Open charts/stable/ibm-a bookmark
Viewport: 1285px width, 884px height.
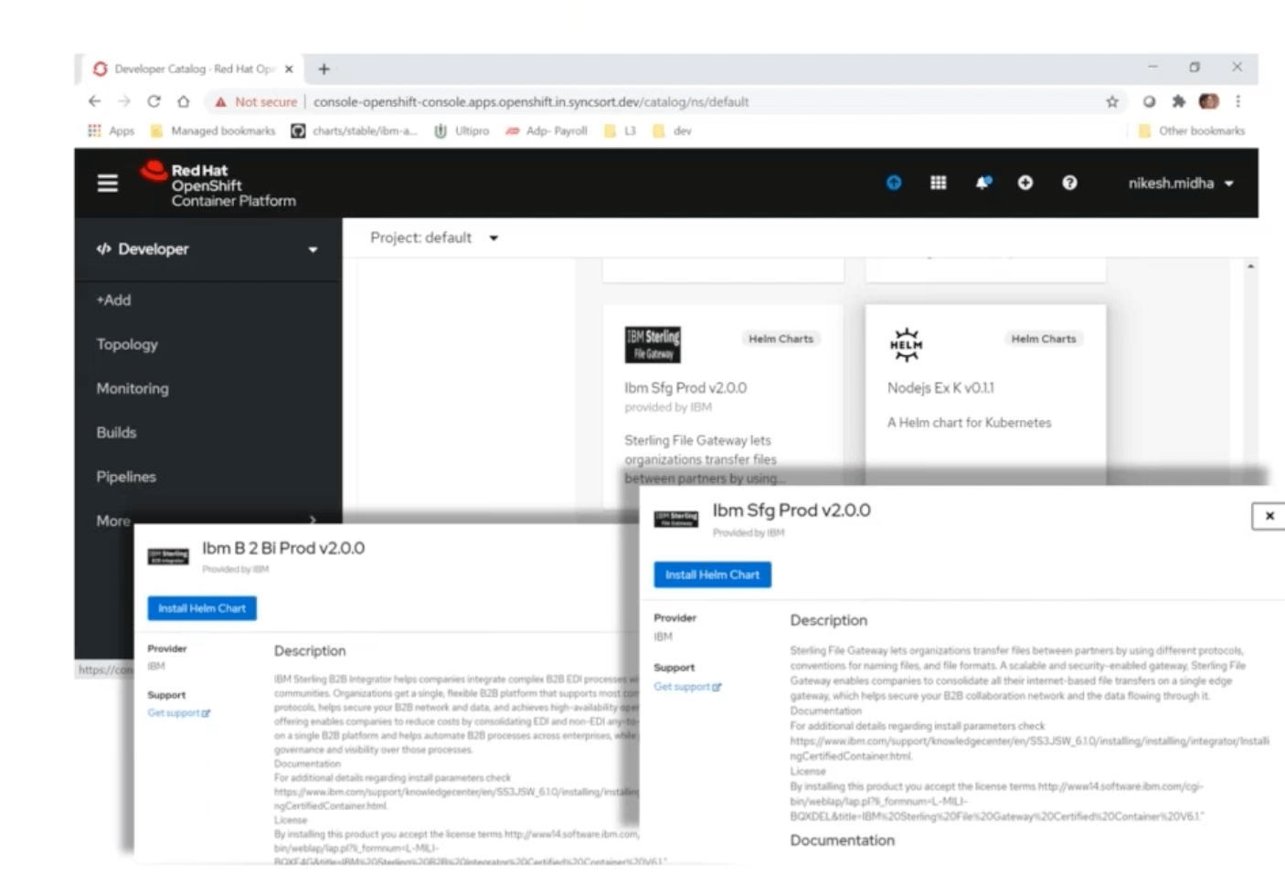354,131
